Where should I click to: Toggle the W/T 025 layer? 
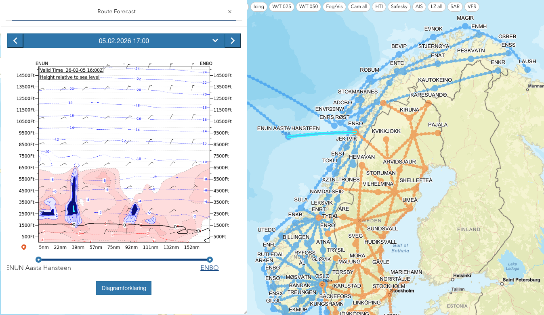281,6
